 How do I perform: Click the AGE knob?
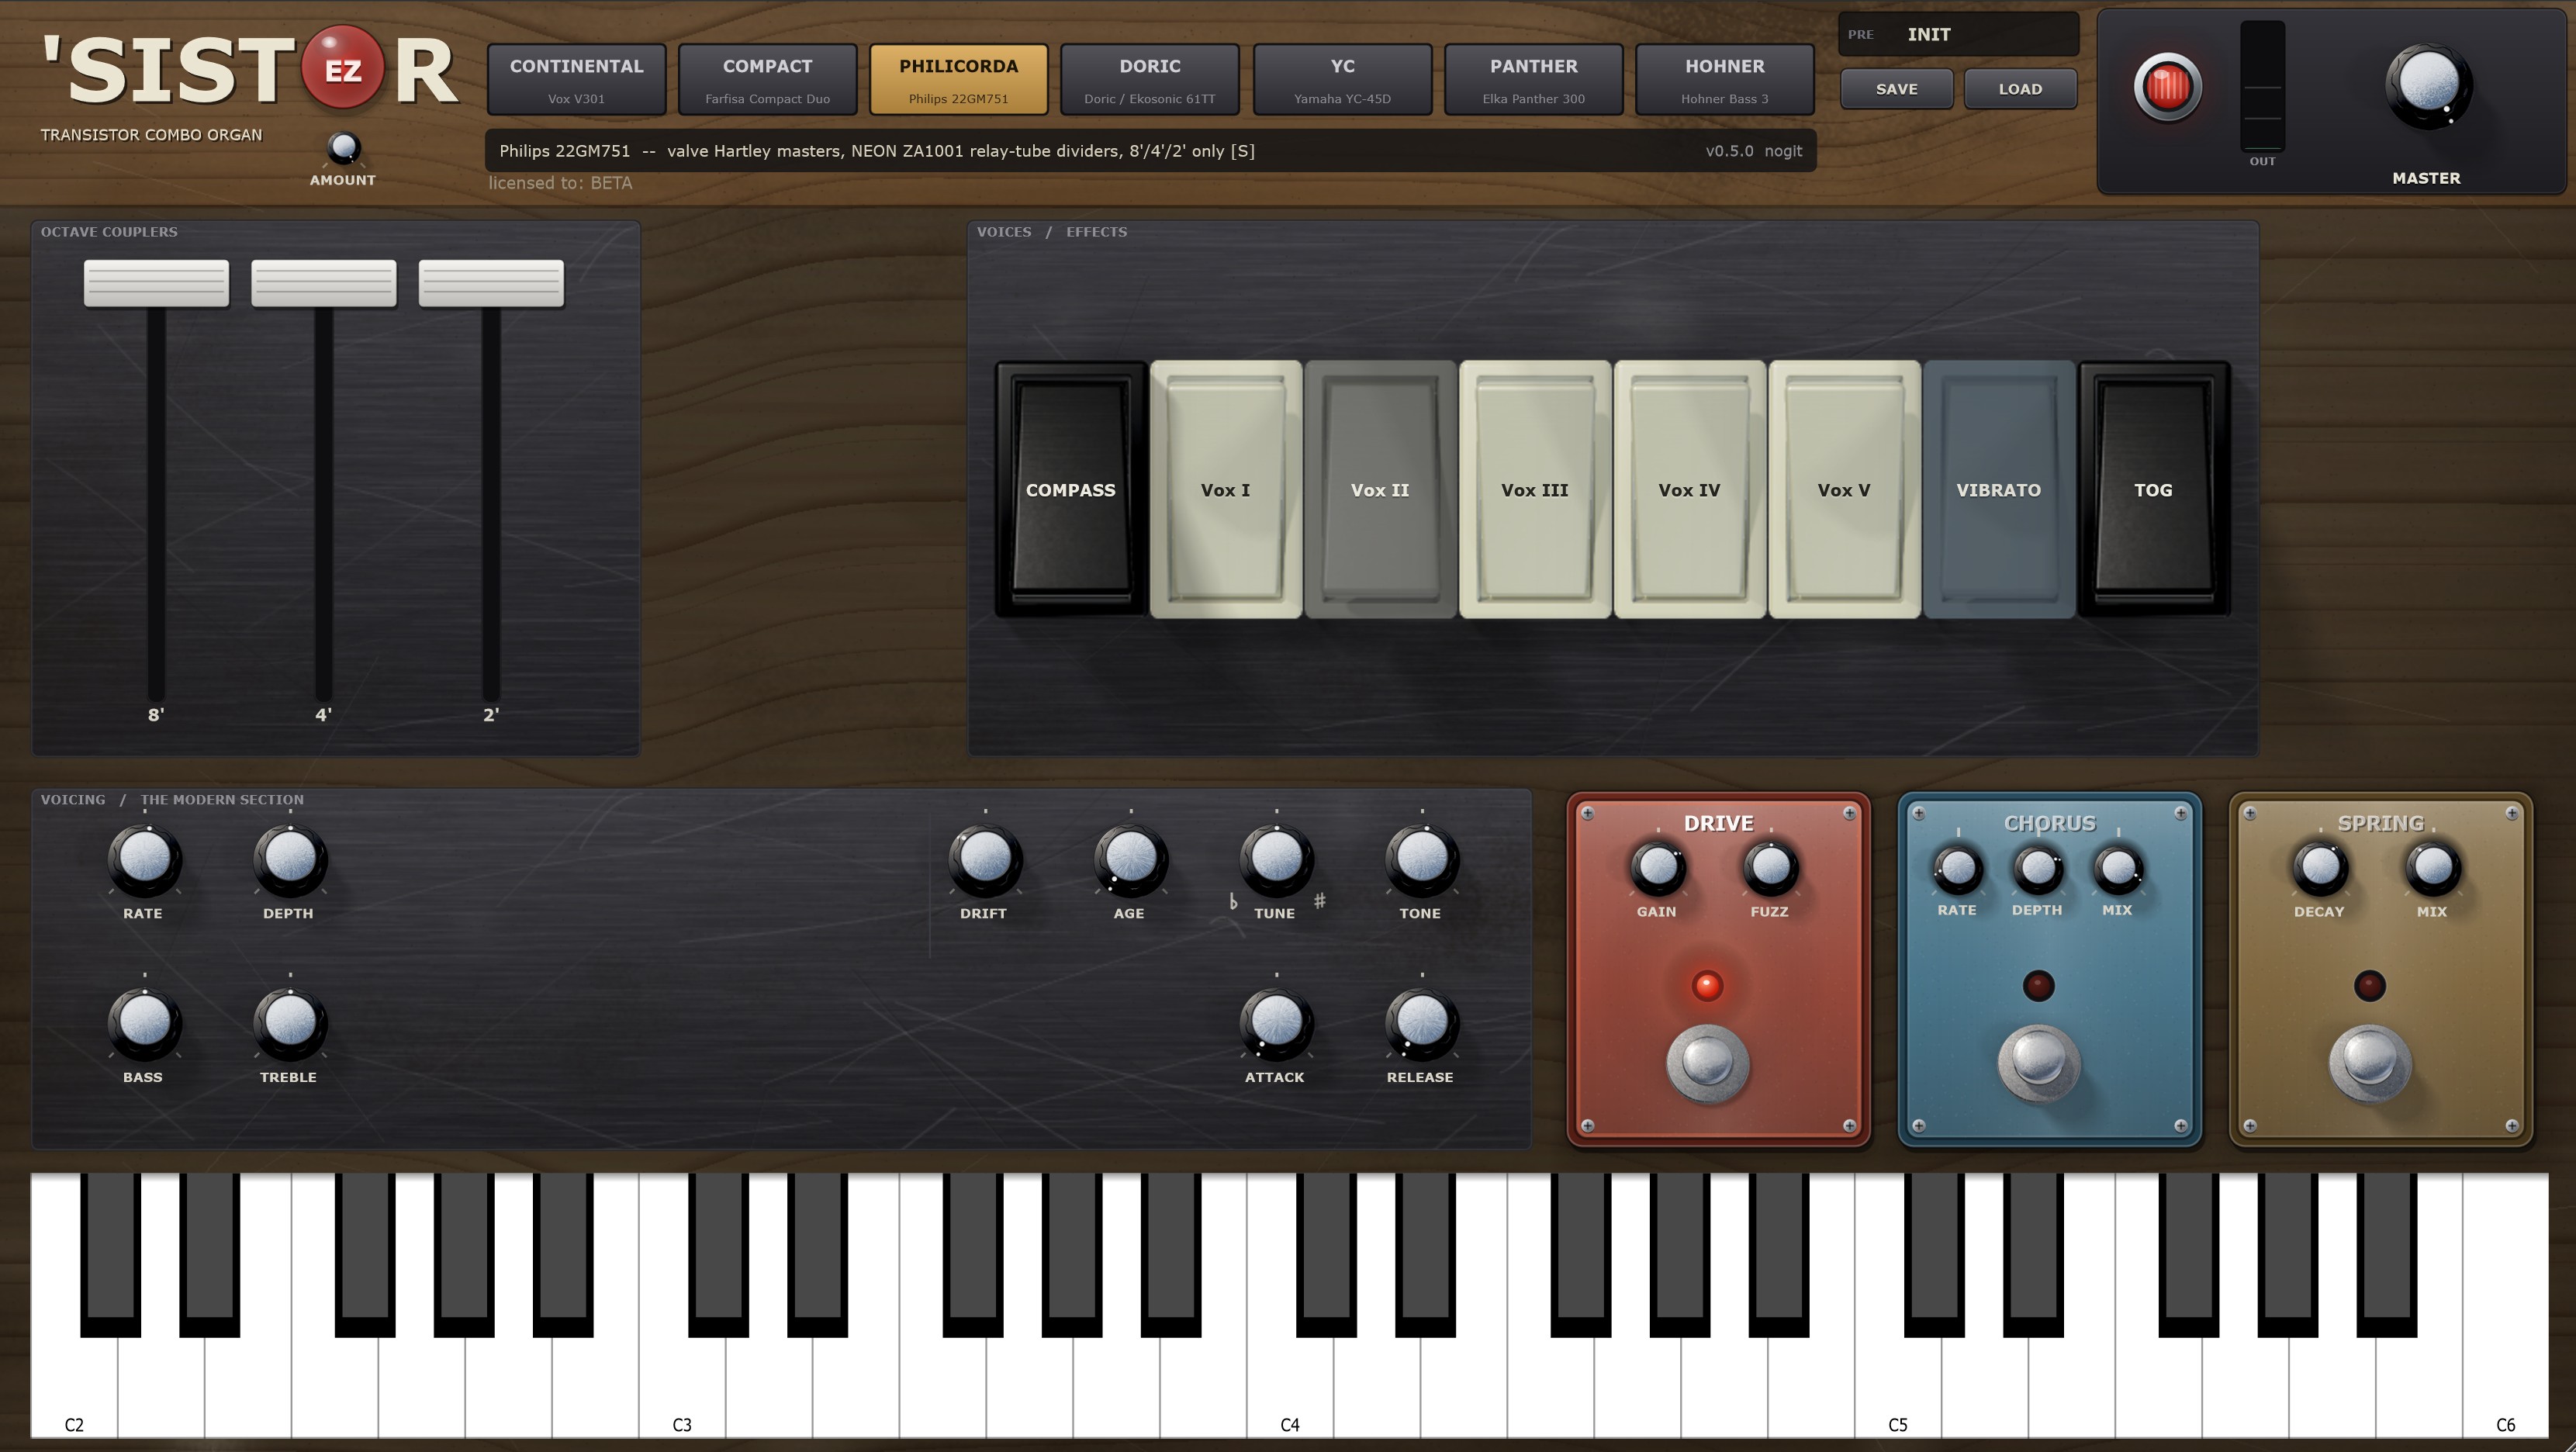(1131, 859)
